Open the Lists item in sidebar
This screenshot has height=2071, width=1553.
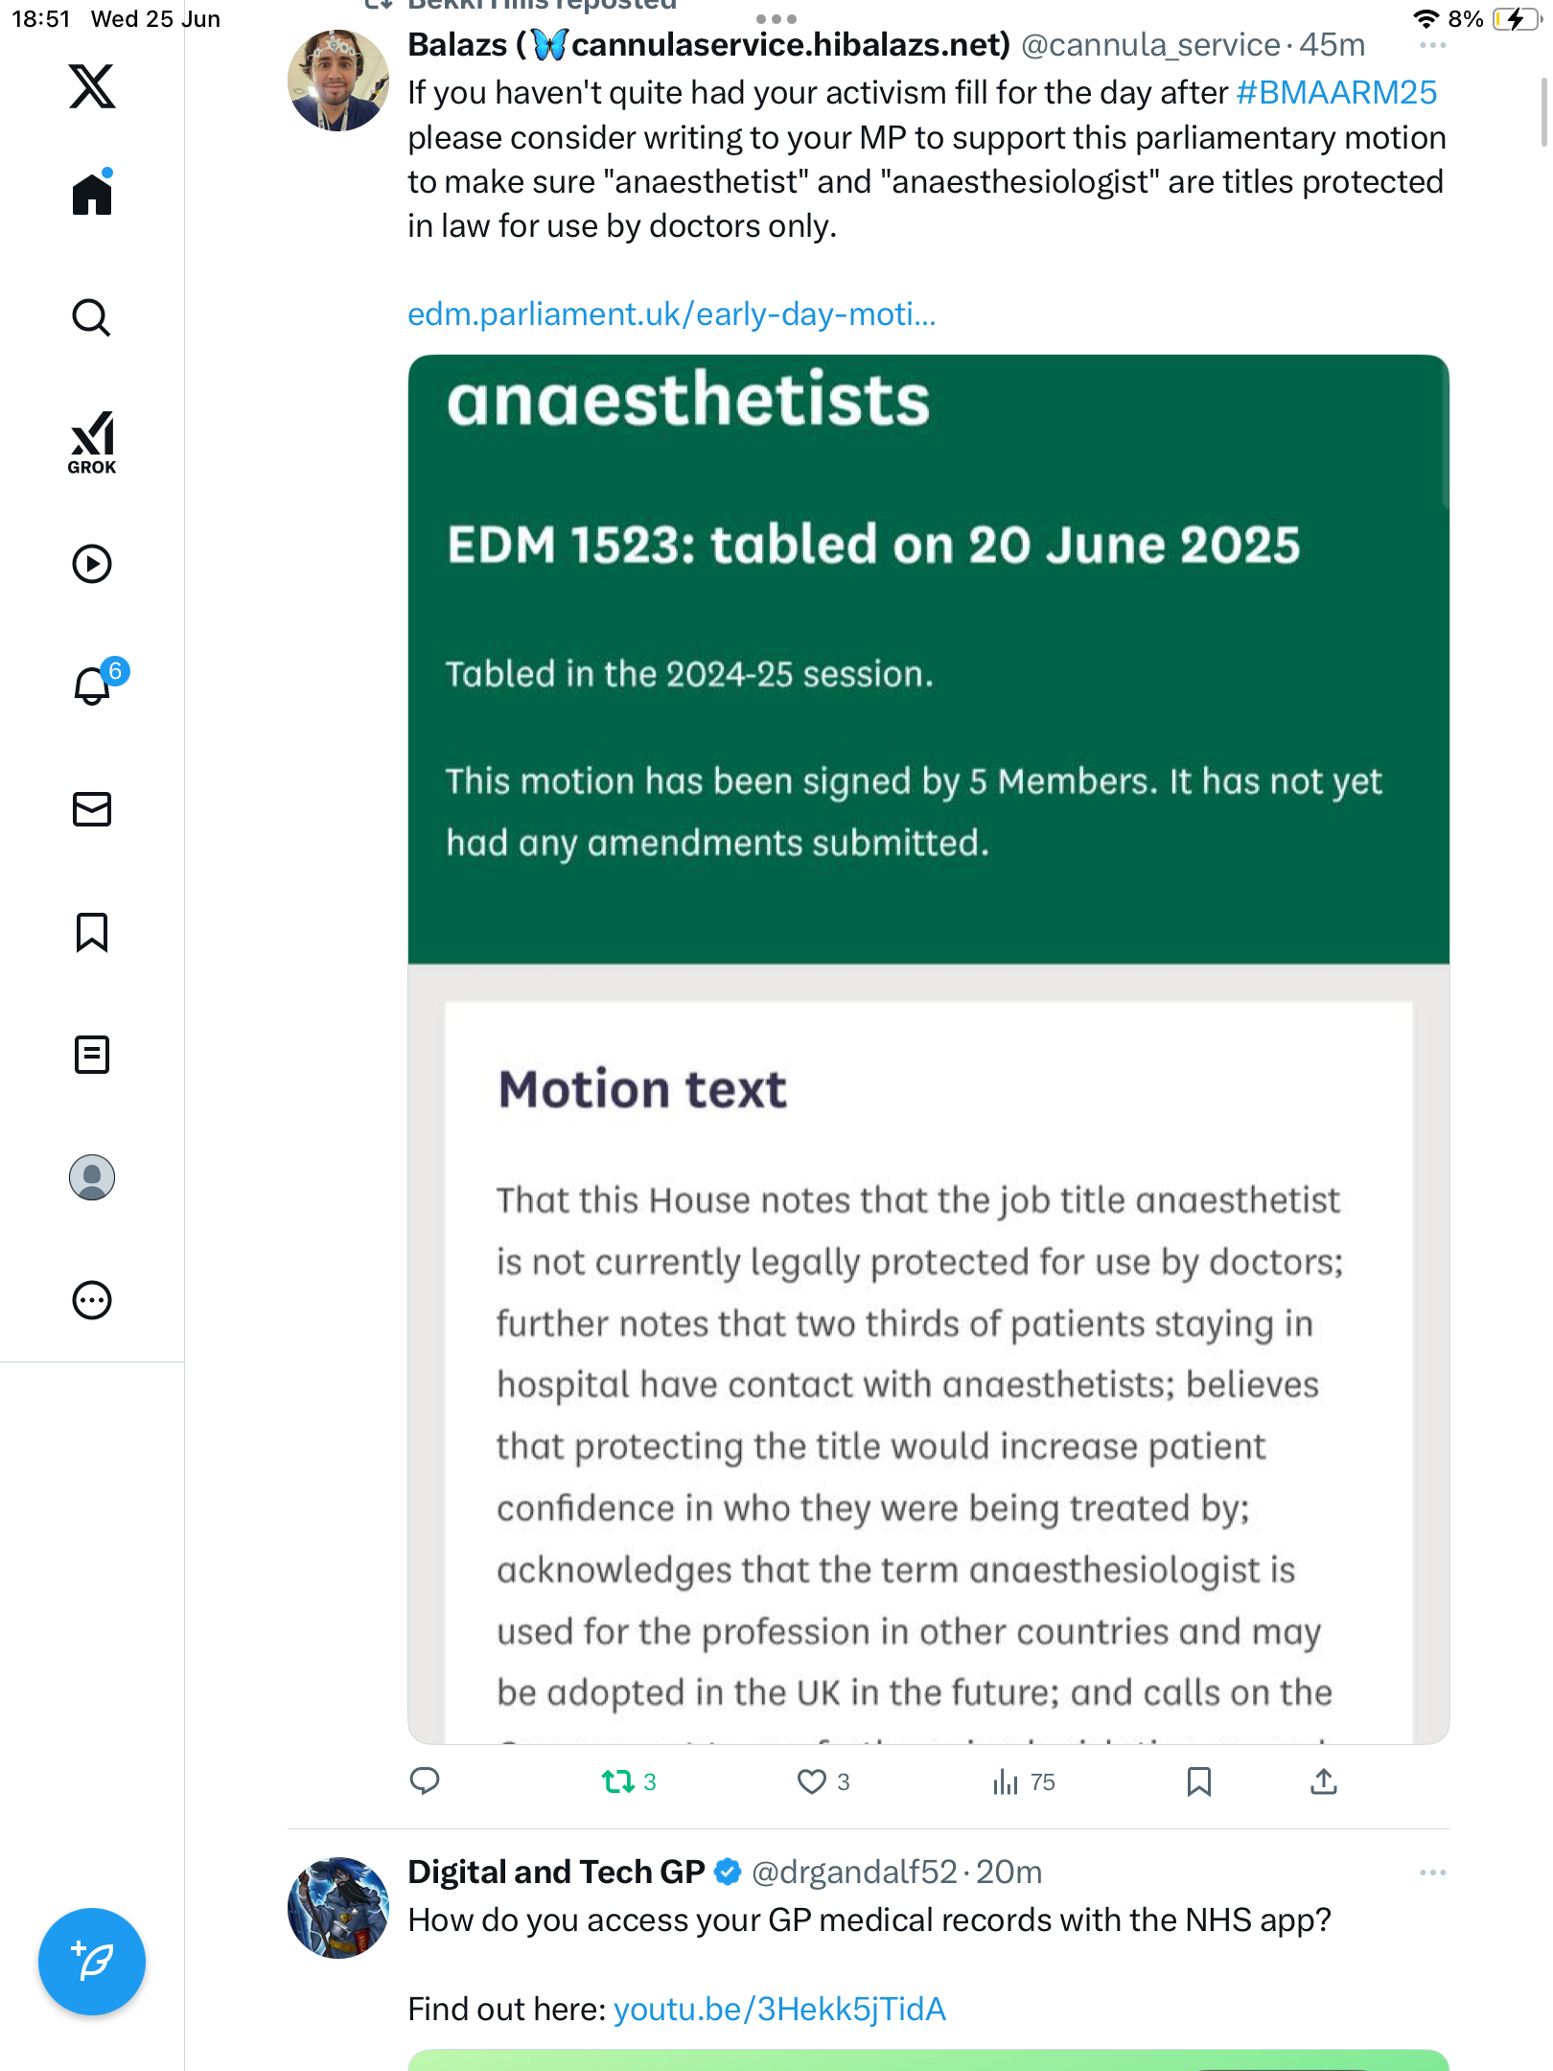tap(92, 1055)
